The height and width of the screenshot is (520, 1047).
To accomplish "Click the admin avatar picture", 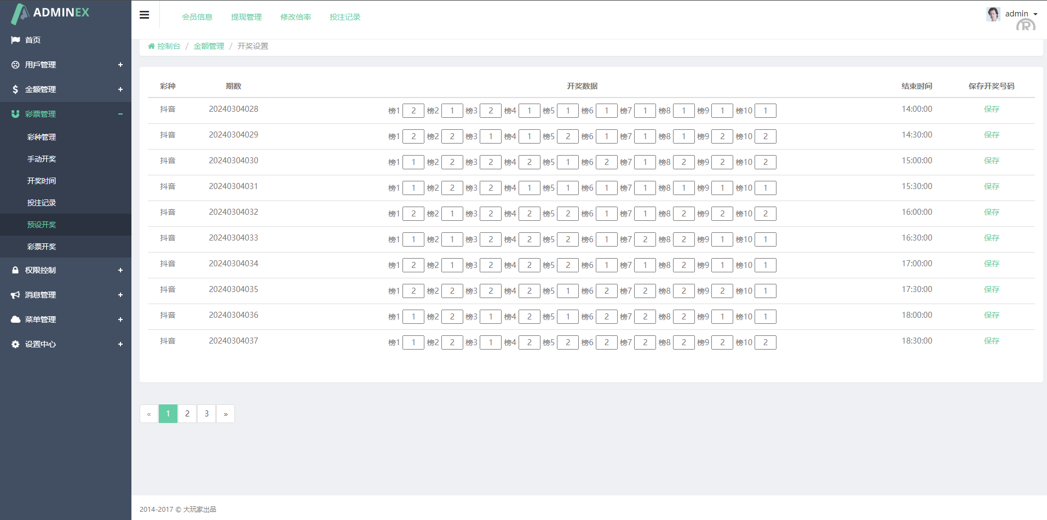I will tap(993, 14).
